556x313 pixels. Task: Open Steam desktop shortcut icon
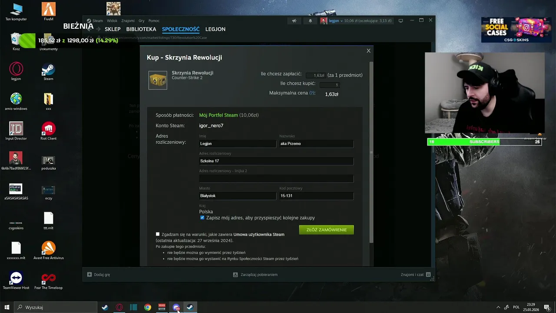[x=48, y=71]
